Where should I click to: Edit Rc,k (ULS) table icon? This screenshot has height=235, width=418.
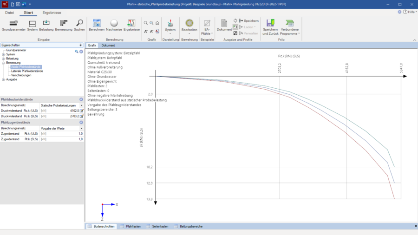click(82, 111)
